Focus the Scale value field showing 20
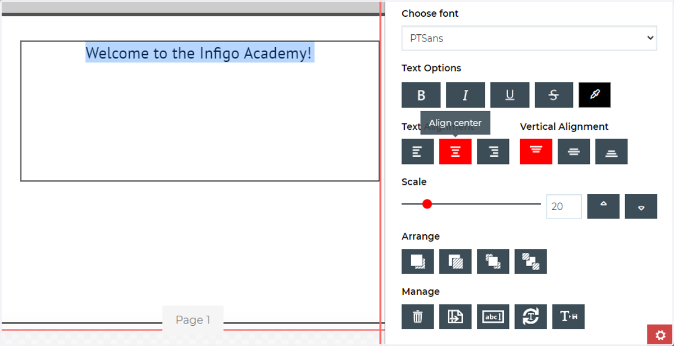The height and width of the screenshot is (346, 674). coord(564,207)
